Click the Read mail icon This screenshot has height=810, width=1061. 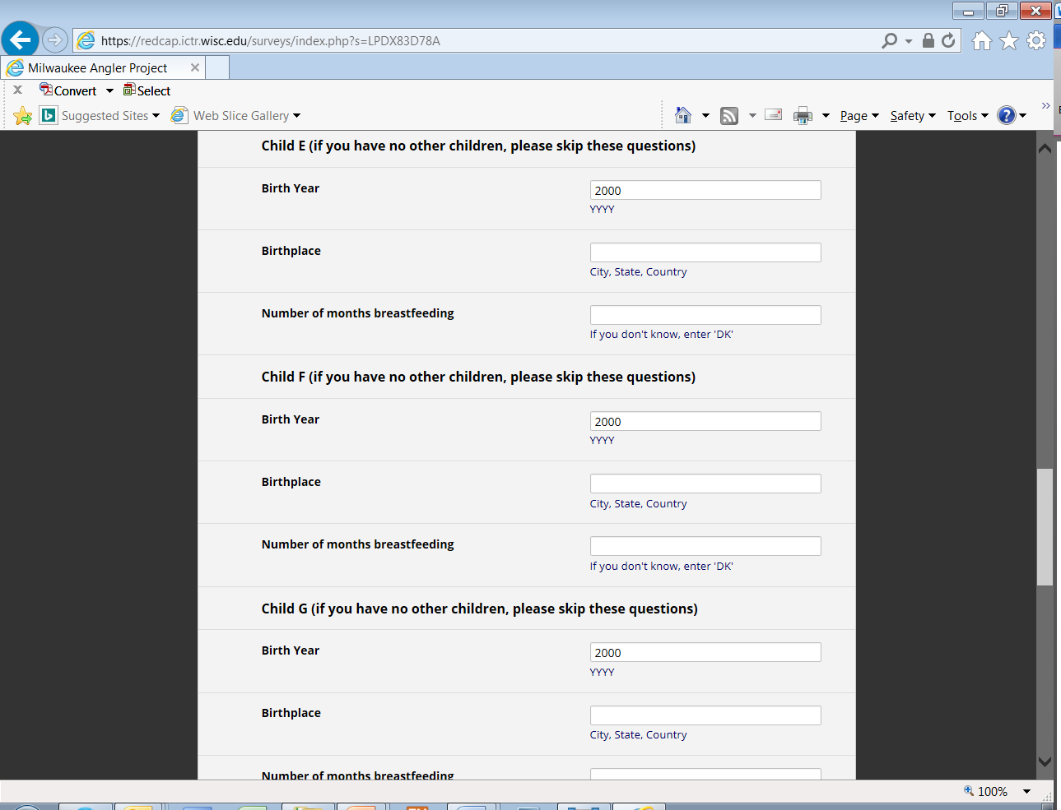[774, 115]
